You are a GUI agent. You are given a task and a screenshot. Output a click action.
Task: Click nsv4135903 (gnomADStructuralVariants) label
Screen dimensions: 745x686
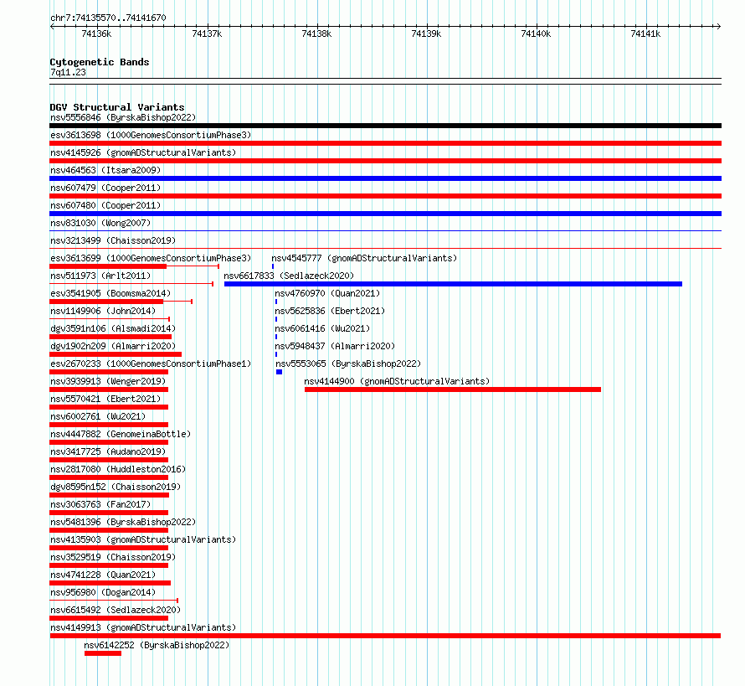click(143, 539)
